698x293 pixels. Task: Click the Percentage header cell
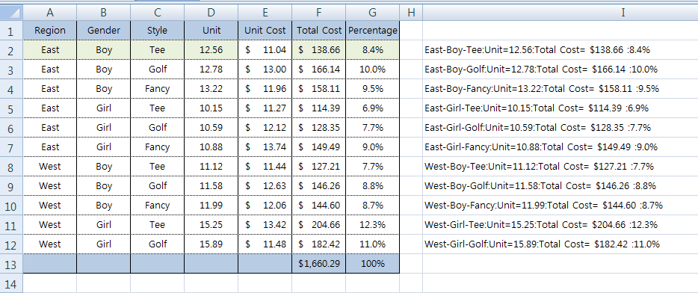(373, 31)
